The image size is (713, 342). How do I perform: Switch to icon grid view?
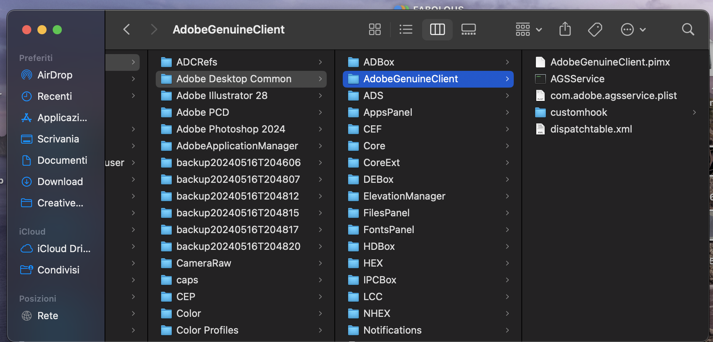pos(375,29)
